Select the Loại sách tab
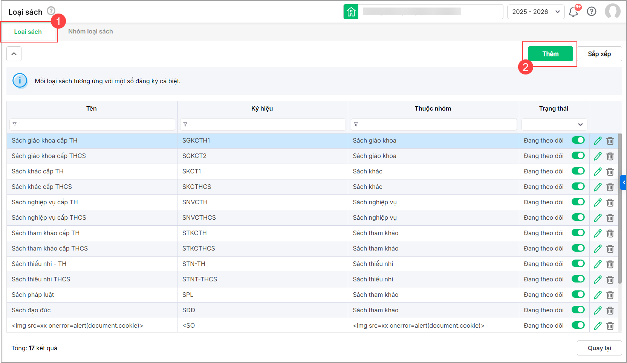The image size is (627, 363). click(x=28, y=32)
